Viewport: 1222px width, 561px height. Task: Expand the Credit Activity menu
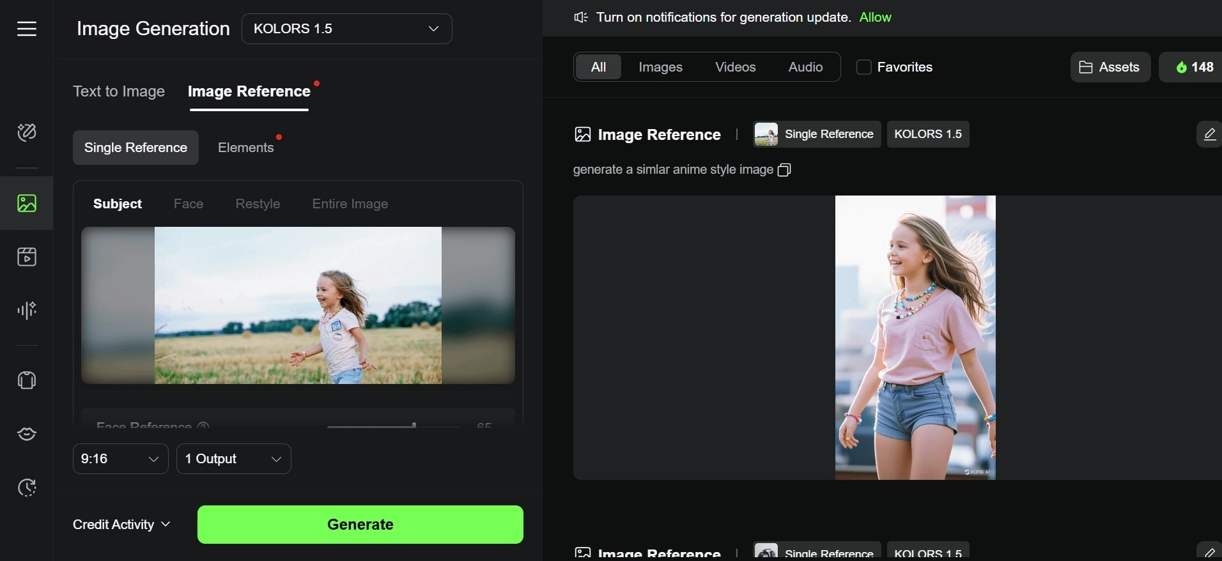click(121, 525)
